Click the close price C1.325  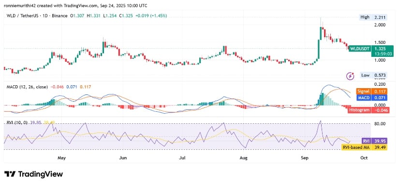(x=126, y=16)
